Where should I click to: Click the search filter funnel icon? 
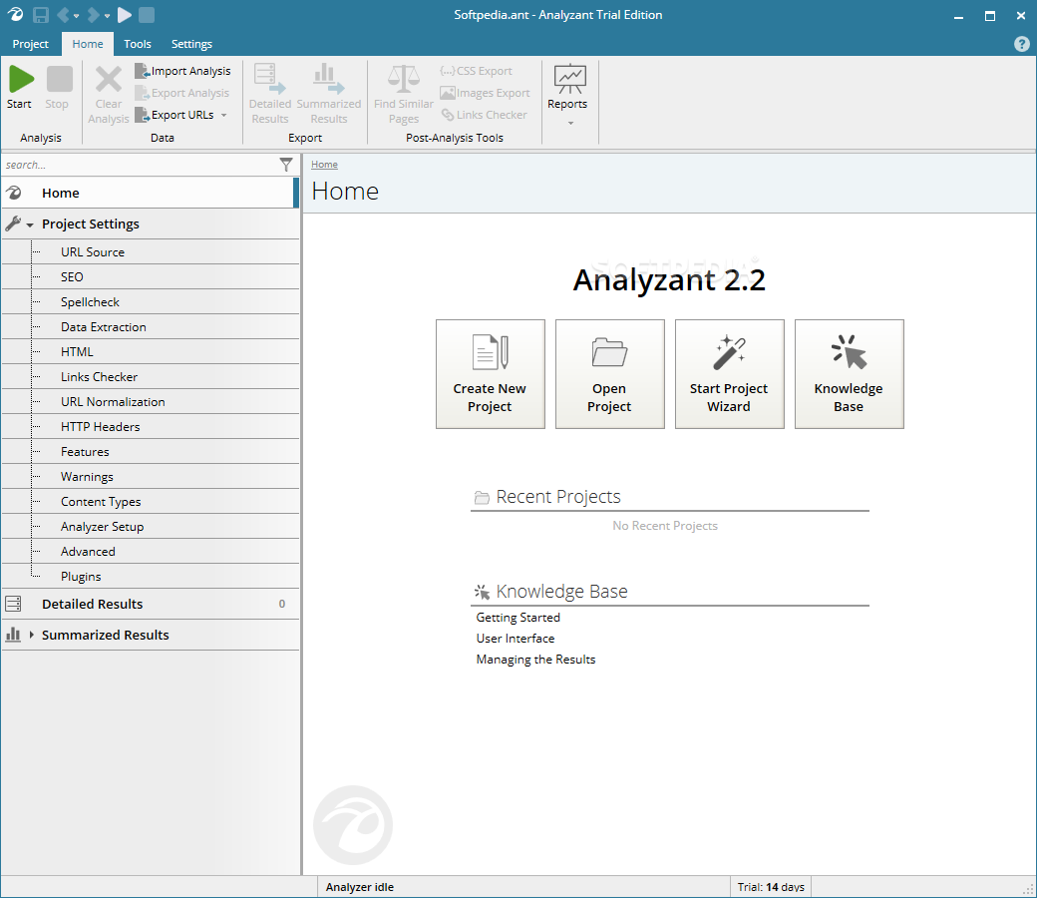coord(286,165)
